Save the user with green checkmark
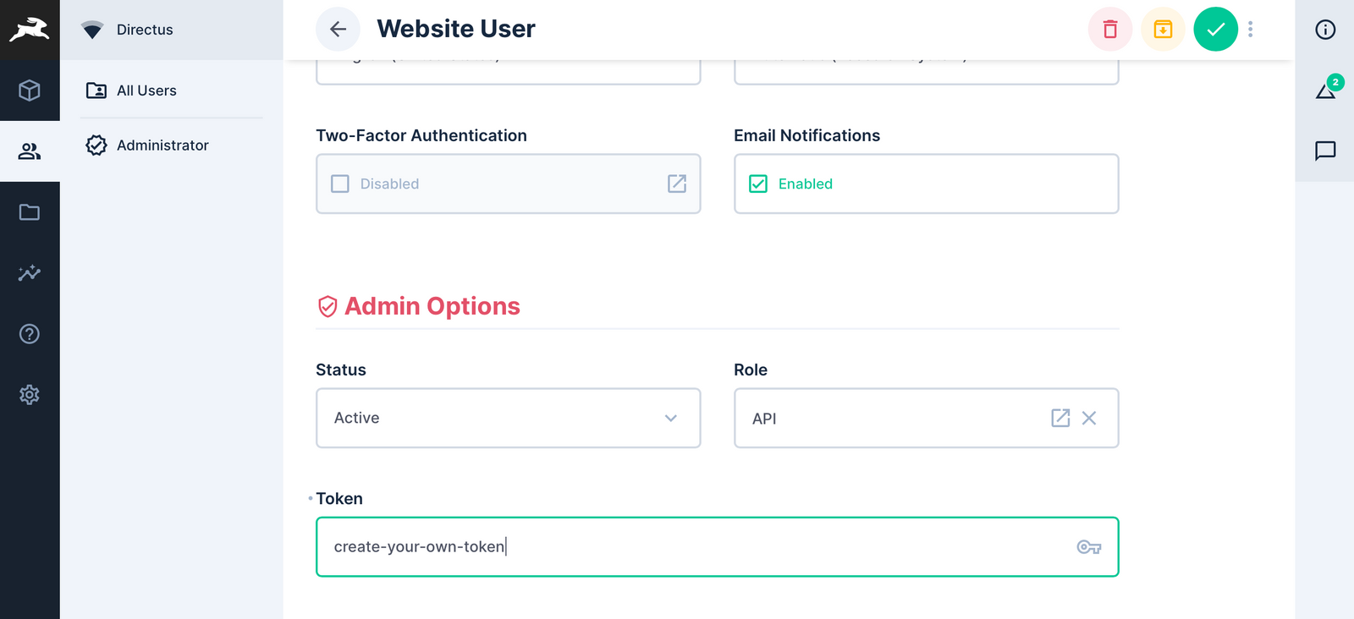 pos(1215,29)
